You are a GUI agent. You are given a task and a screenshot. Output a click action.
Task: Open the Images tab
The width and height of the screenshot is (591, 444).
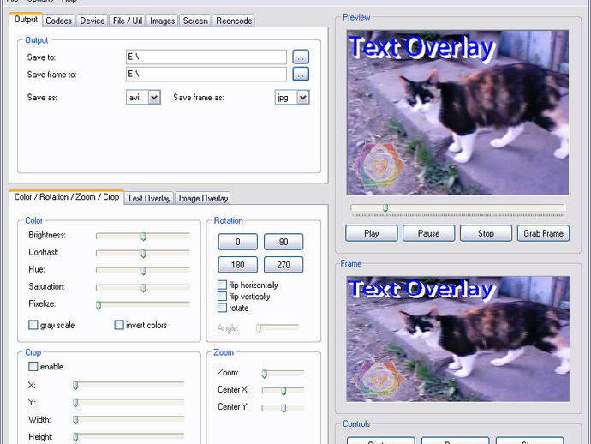click(162, 21)
